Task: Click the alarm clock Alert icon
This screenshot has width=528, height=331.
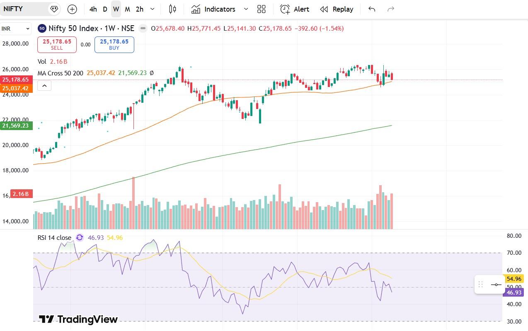Action: [x=285, y=9]
